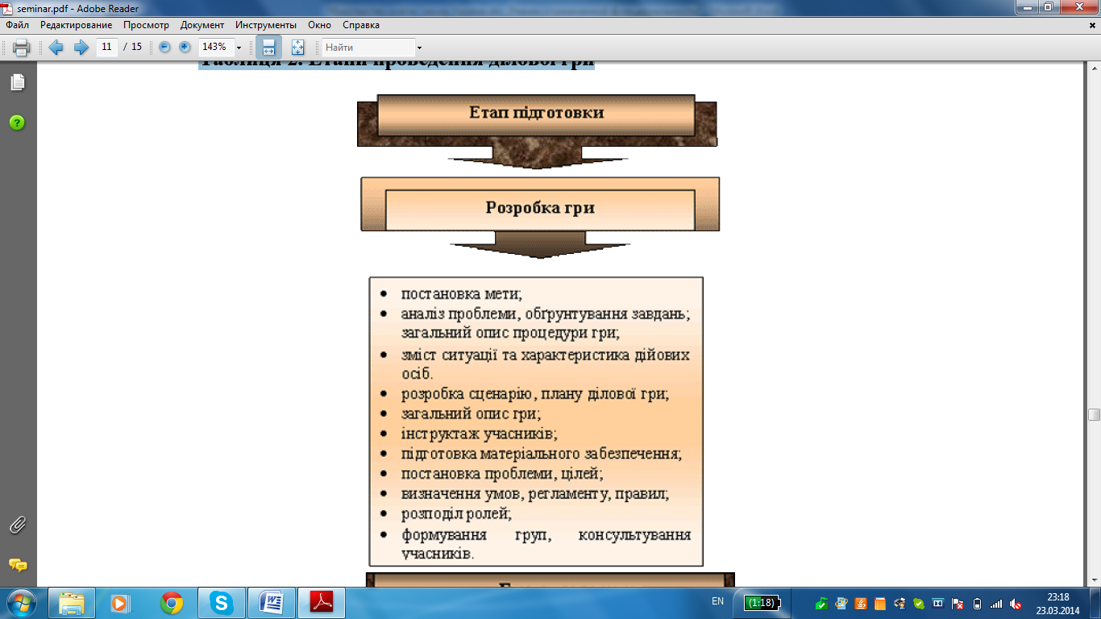Switch to Microsoft Word in the taskbar
Screen dimensions: 1101x619
[x=272, y=603]
